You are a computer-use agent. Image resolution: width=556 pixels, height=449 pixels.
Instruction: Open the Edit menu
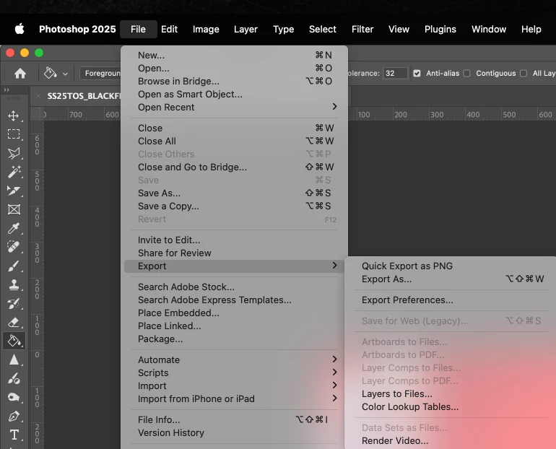pos(169,29)
